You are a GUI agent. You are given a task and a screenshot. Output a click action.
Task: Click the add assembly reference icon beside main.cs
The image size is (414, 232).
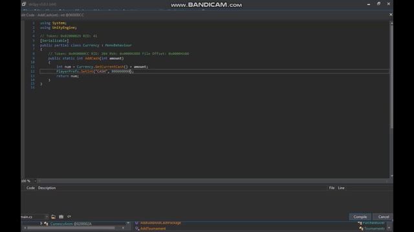coord(53,217)
